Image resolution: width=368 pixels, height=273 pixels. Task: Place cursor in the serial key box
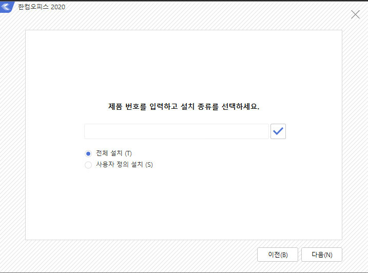coord(176,131)
